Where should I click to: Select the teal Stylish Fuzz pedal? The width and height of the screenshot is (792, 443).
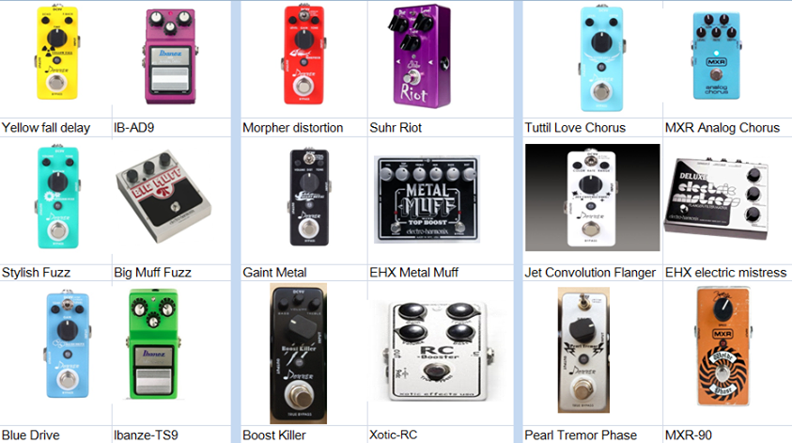58,198
